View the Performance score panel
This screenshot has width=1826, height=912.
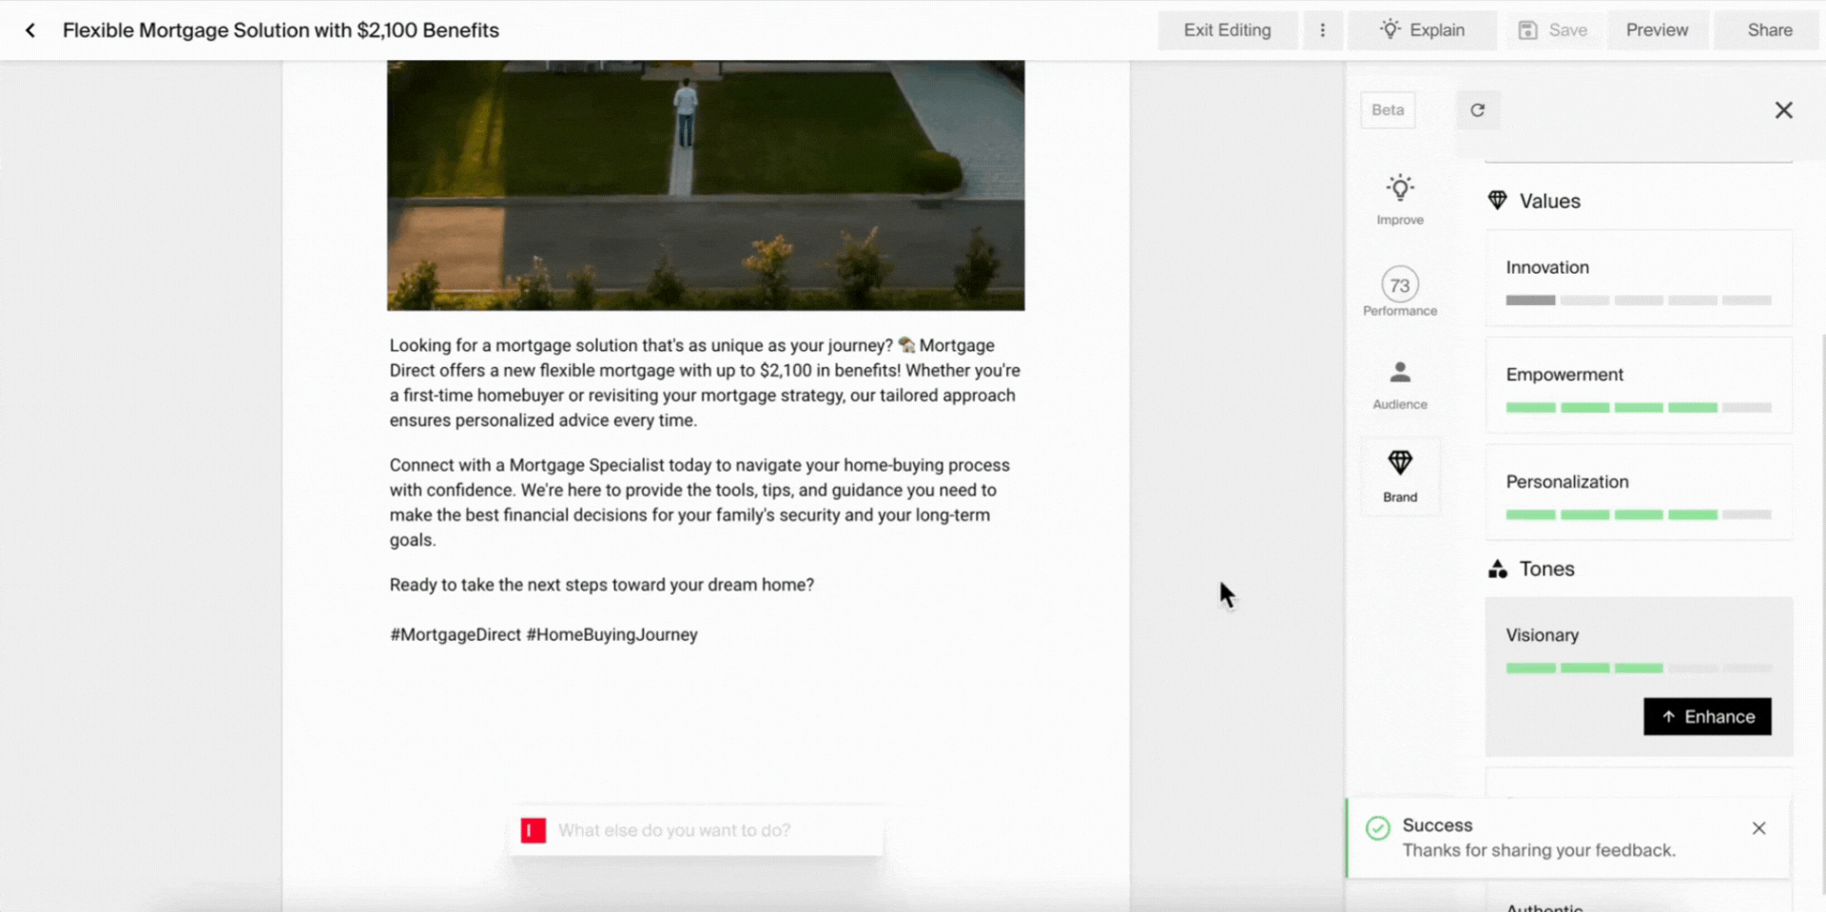(1399, 289)
